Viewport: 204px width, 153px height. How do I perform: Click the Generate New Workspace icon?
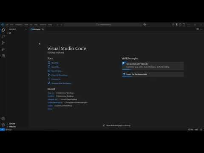pos(49,83)
